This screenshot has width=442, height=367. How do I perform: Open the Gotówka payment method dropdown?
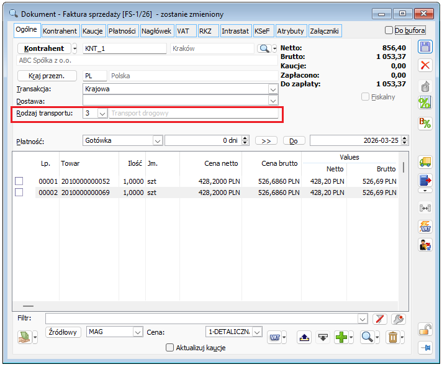(x=157, y=141)
